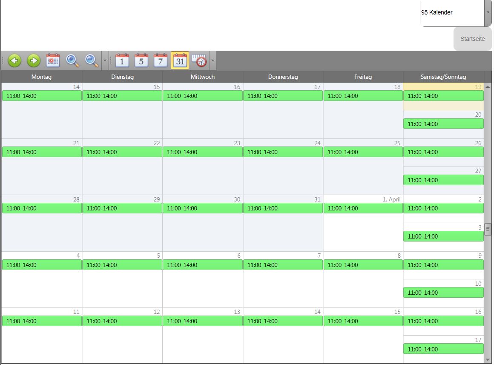The height and width of the screenshot is (365, 494).
Task: Open the 95 Kalender dropdown
Action: tap(488, 13)
